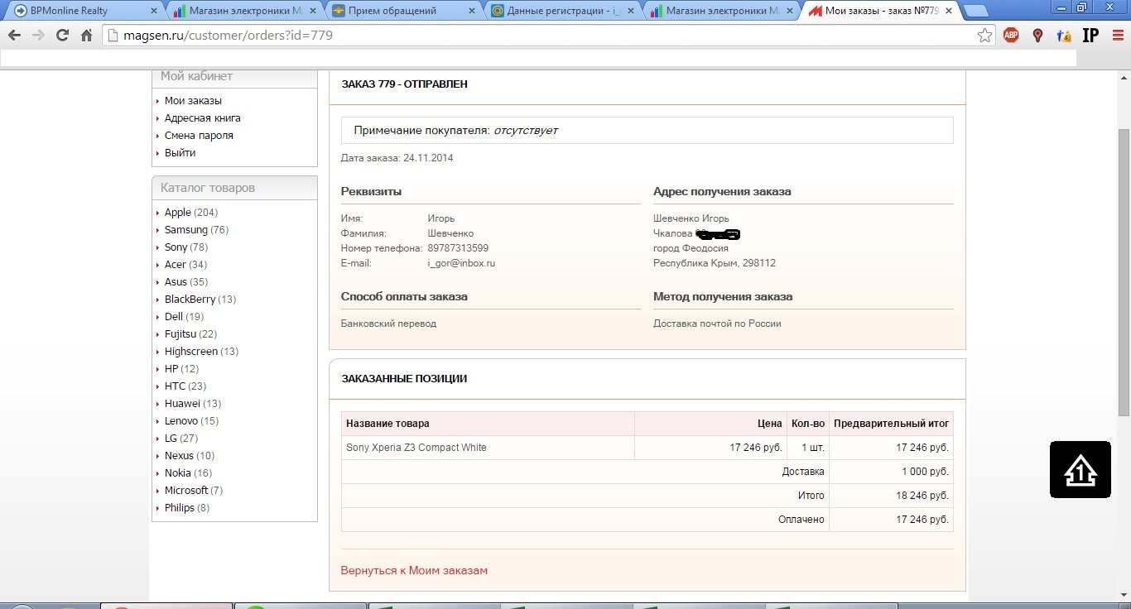Open Смена пароля link
1131x609 pixels.
199,136
